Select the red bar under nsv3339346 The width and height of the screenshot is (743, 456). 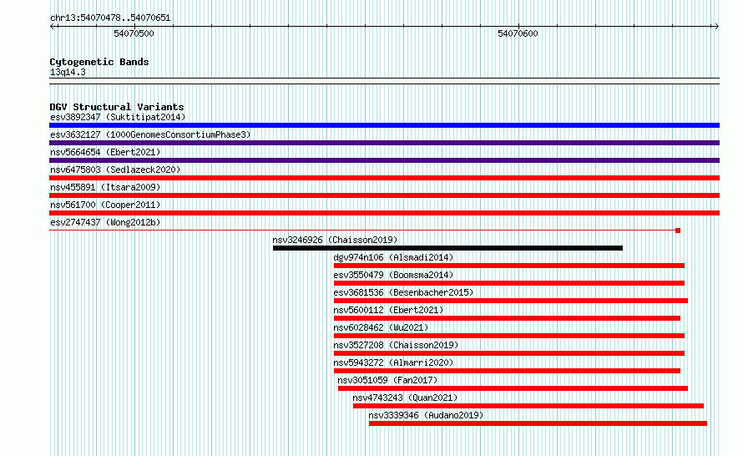[x=538, y=423]
